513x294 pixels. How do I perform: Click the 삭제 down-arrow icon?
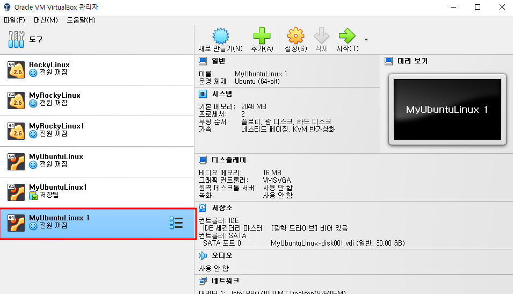[321, 35]
